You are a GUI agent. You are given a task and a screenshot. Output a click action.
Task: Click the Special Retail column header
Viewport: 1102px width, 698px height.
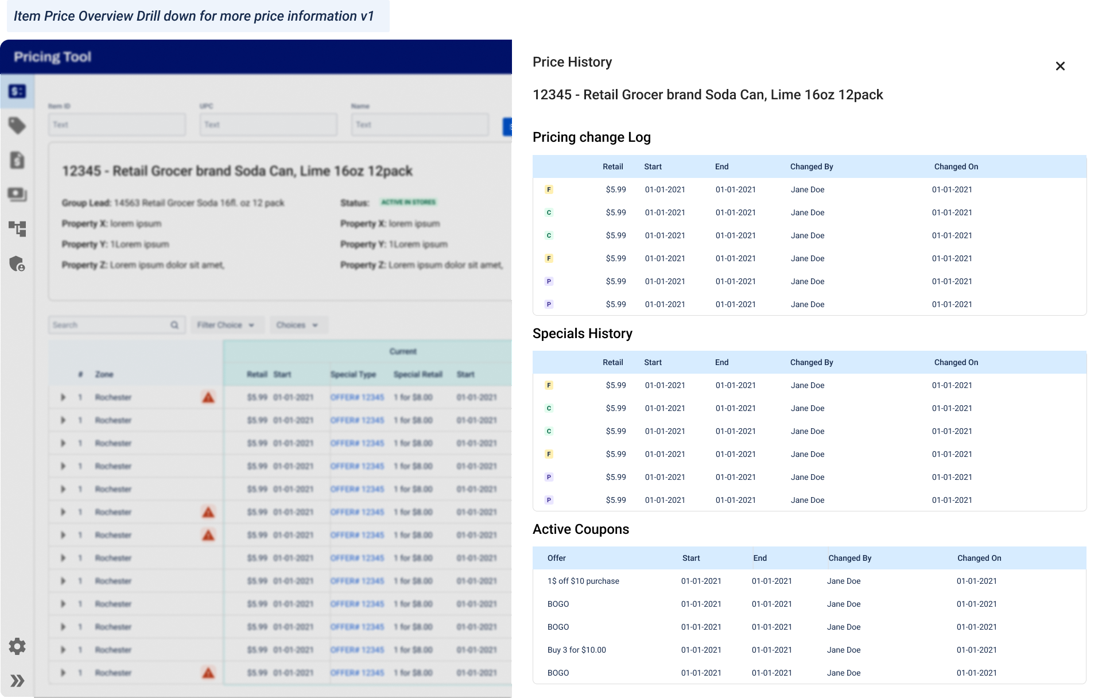418,374
